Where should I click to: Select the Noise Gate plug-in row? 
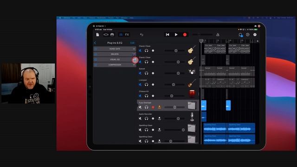[x=115, y=49]
